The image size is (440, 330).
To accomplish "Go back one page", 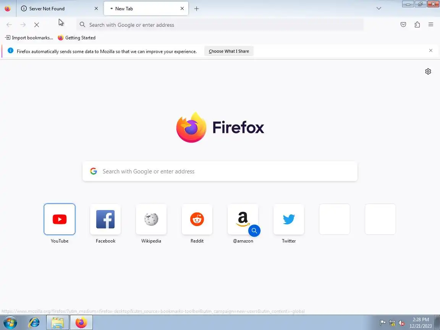I will (9, 25).
